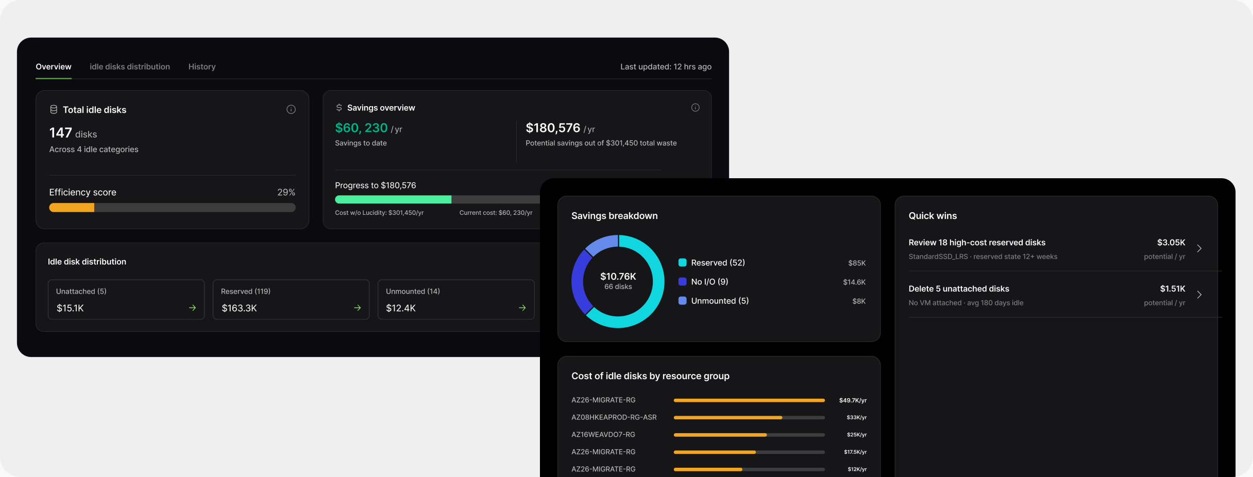Click the $12K/yr cost value
The height and width of the screenshot is (477, 1253).
coord(857,469)
